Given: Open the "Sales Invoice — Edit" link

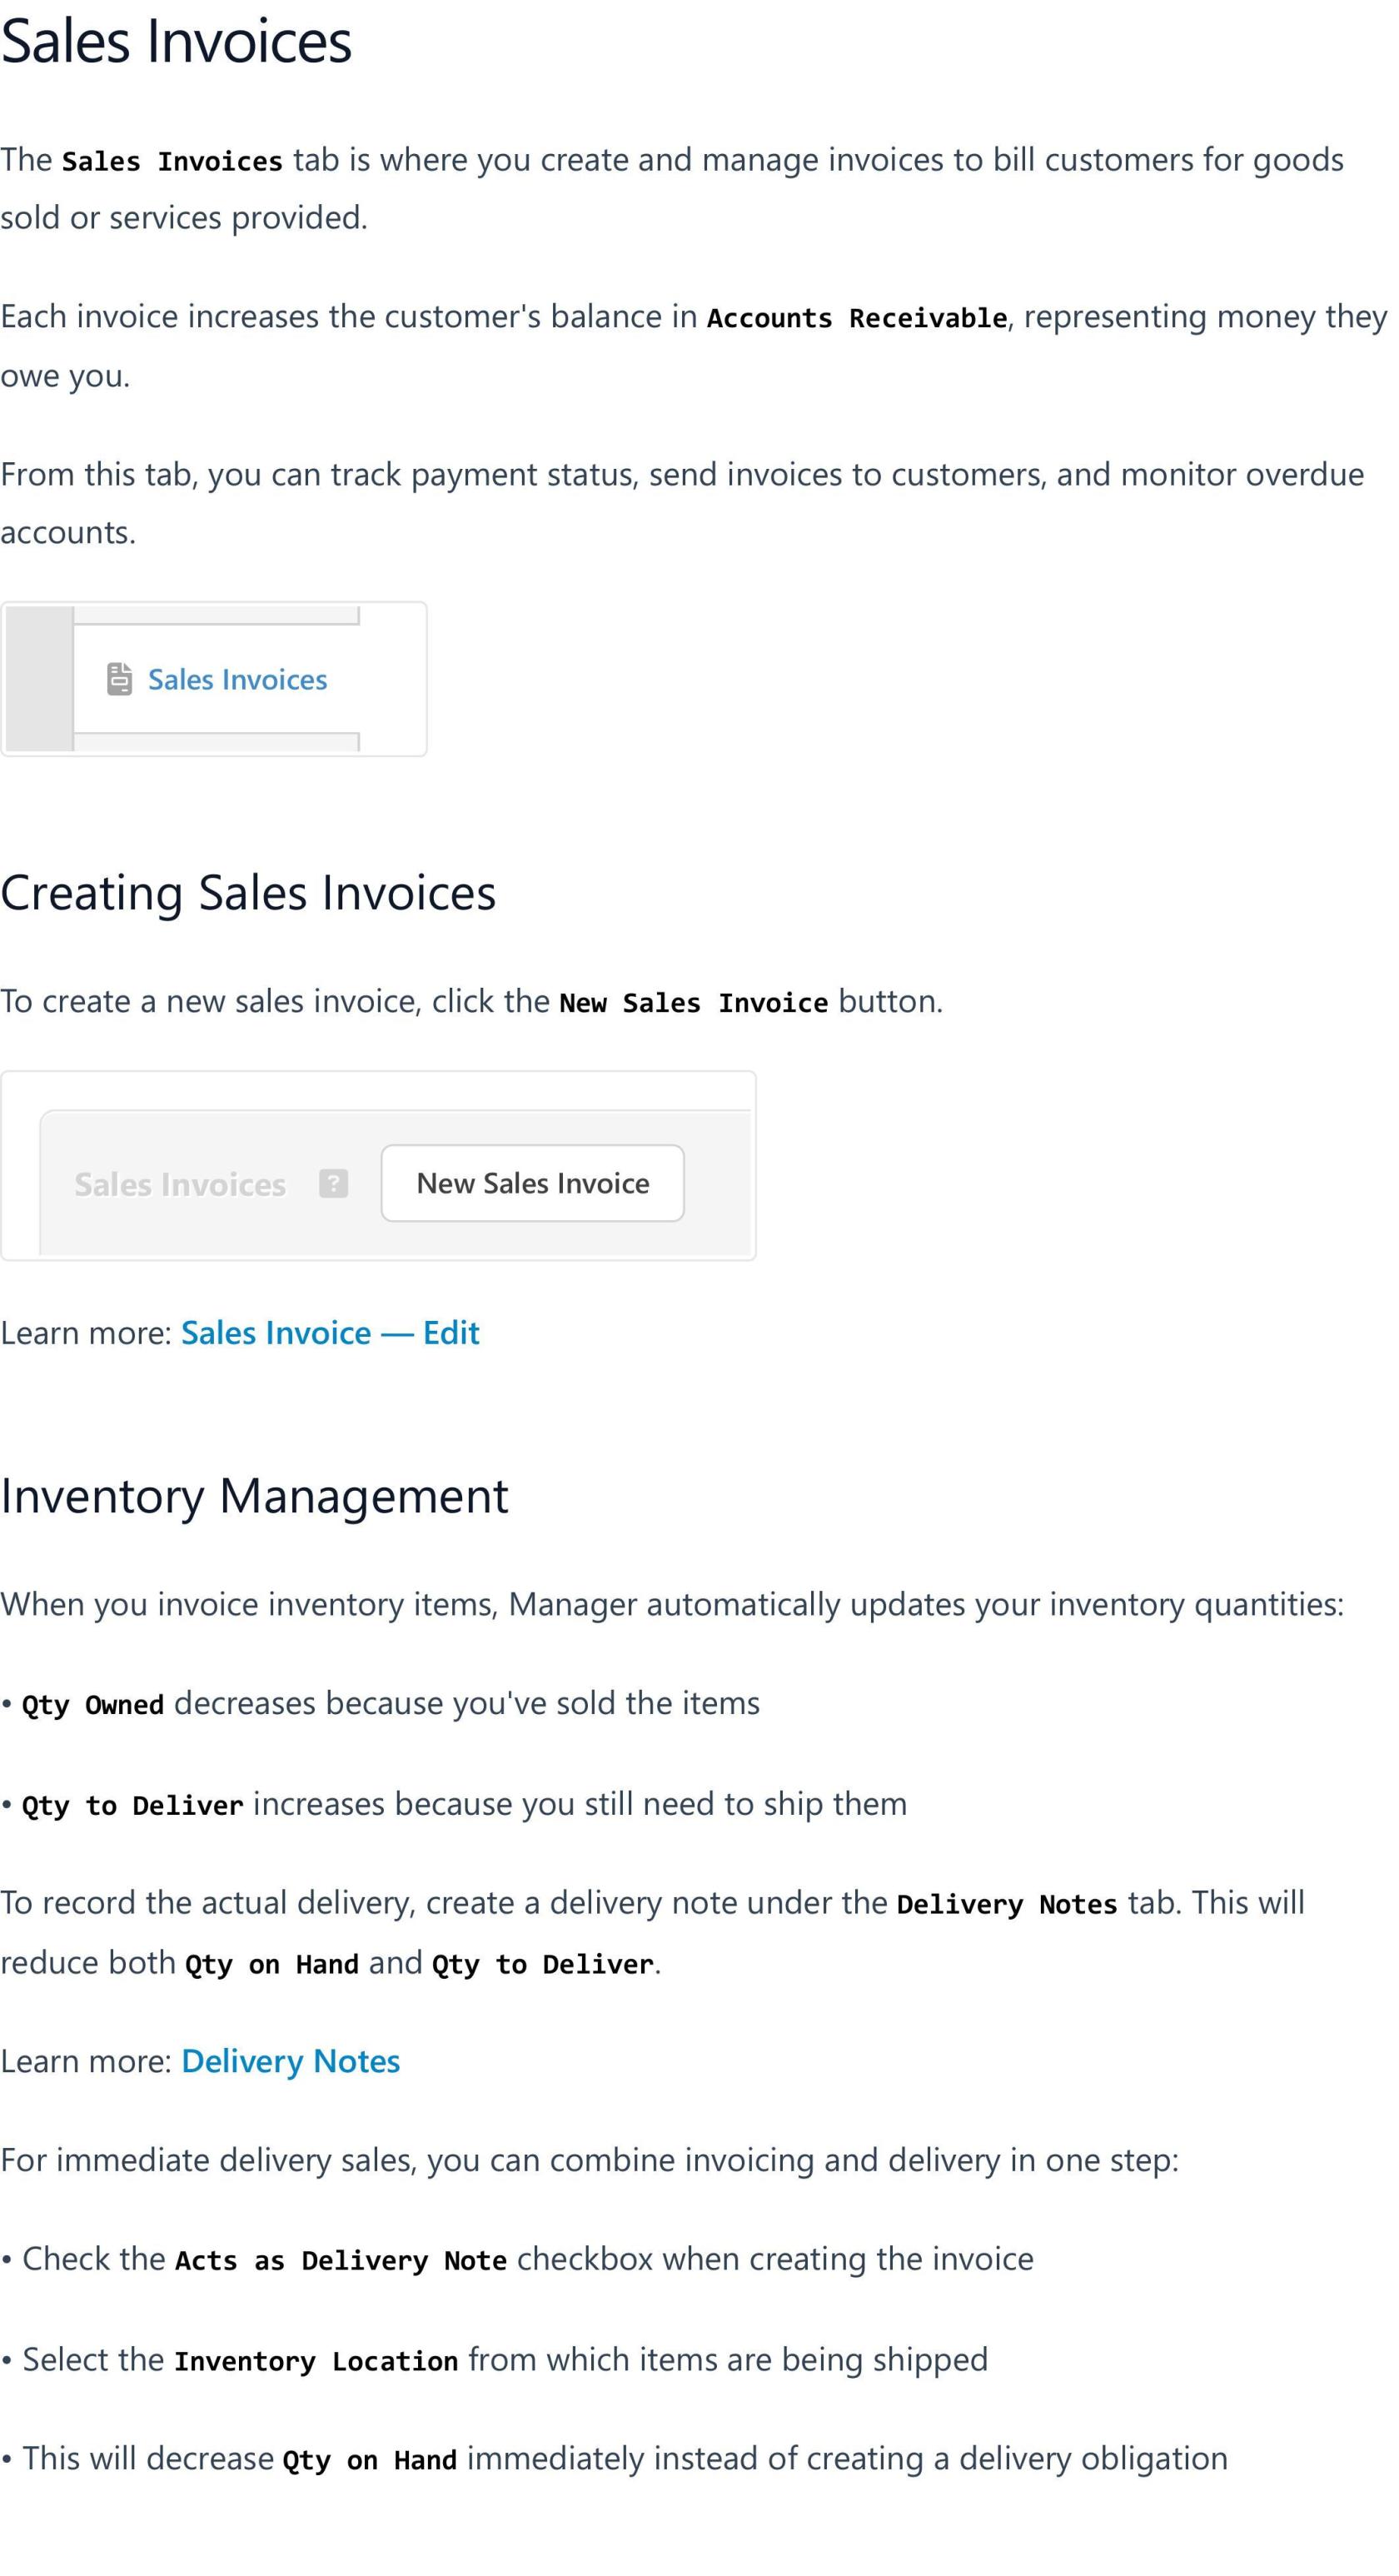Looking at the screenshot, I should pos(330,1333).
